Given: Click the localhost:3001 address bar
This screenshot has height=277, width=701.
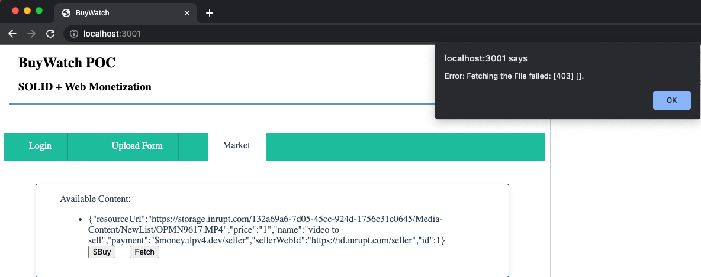Looking at the screenshot, I should (x=382, y=34).
